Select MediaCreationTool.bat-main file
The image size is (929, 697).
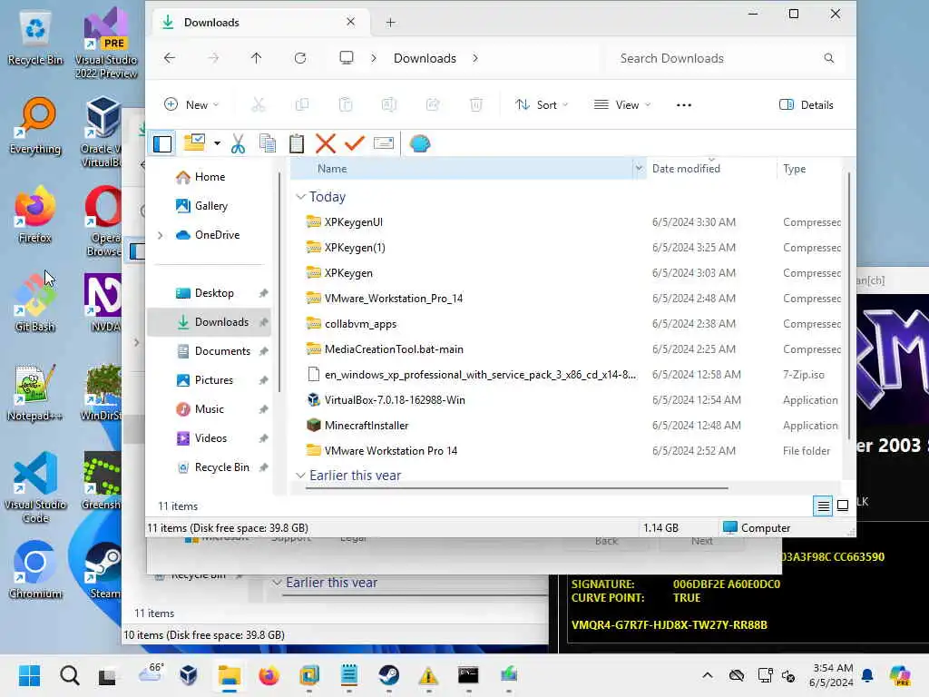[x=394, y=349]
